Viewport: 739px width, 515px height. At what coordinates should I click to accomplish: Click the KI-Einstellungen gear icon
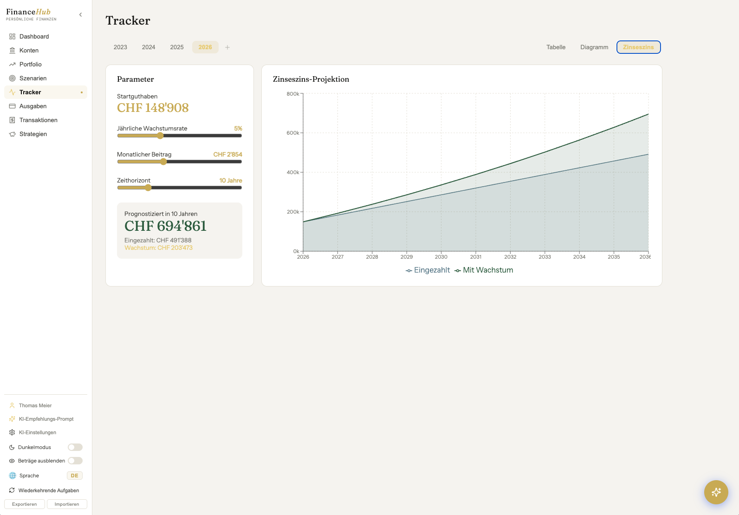[x=12, y=432]
